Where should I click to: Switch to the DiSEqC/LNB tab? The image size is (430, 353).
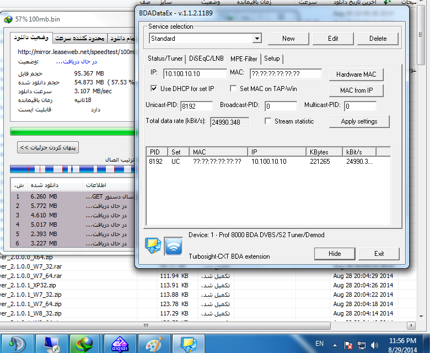(206, 58)
